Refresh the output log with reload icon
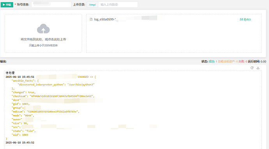Image resolution: width=269 pixels, height=149 pixels. click(252, 68)
